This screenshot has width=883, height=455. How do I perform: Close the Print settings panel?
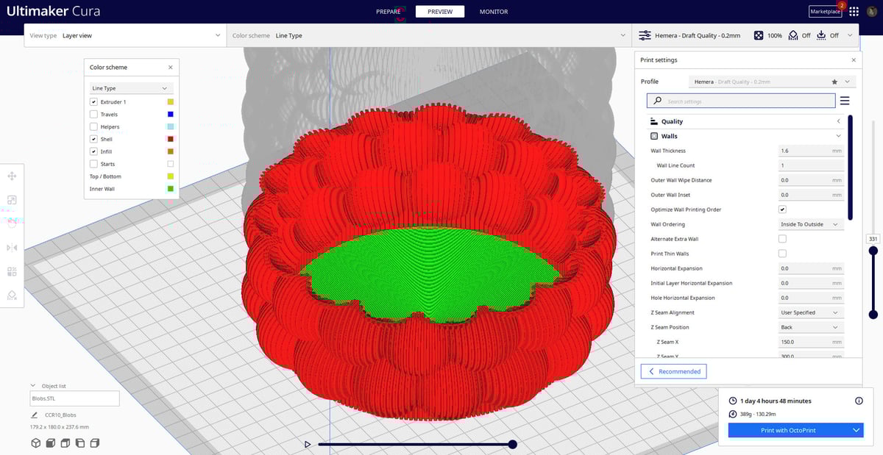click(854, 60)
